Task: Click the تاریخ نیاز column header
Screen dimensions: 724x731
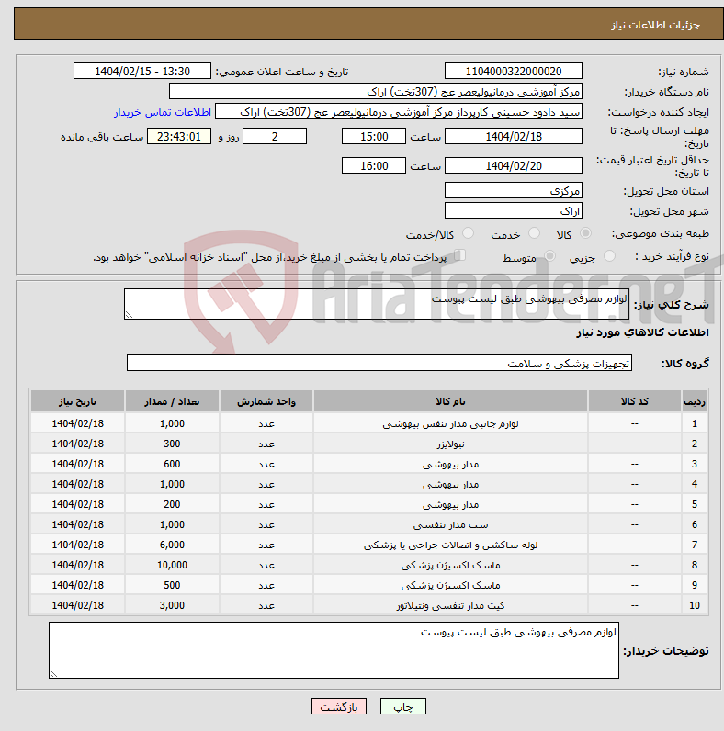Action: tap(77, 401)
